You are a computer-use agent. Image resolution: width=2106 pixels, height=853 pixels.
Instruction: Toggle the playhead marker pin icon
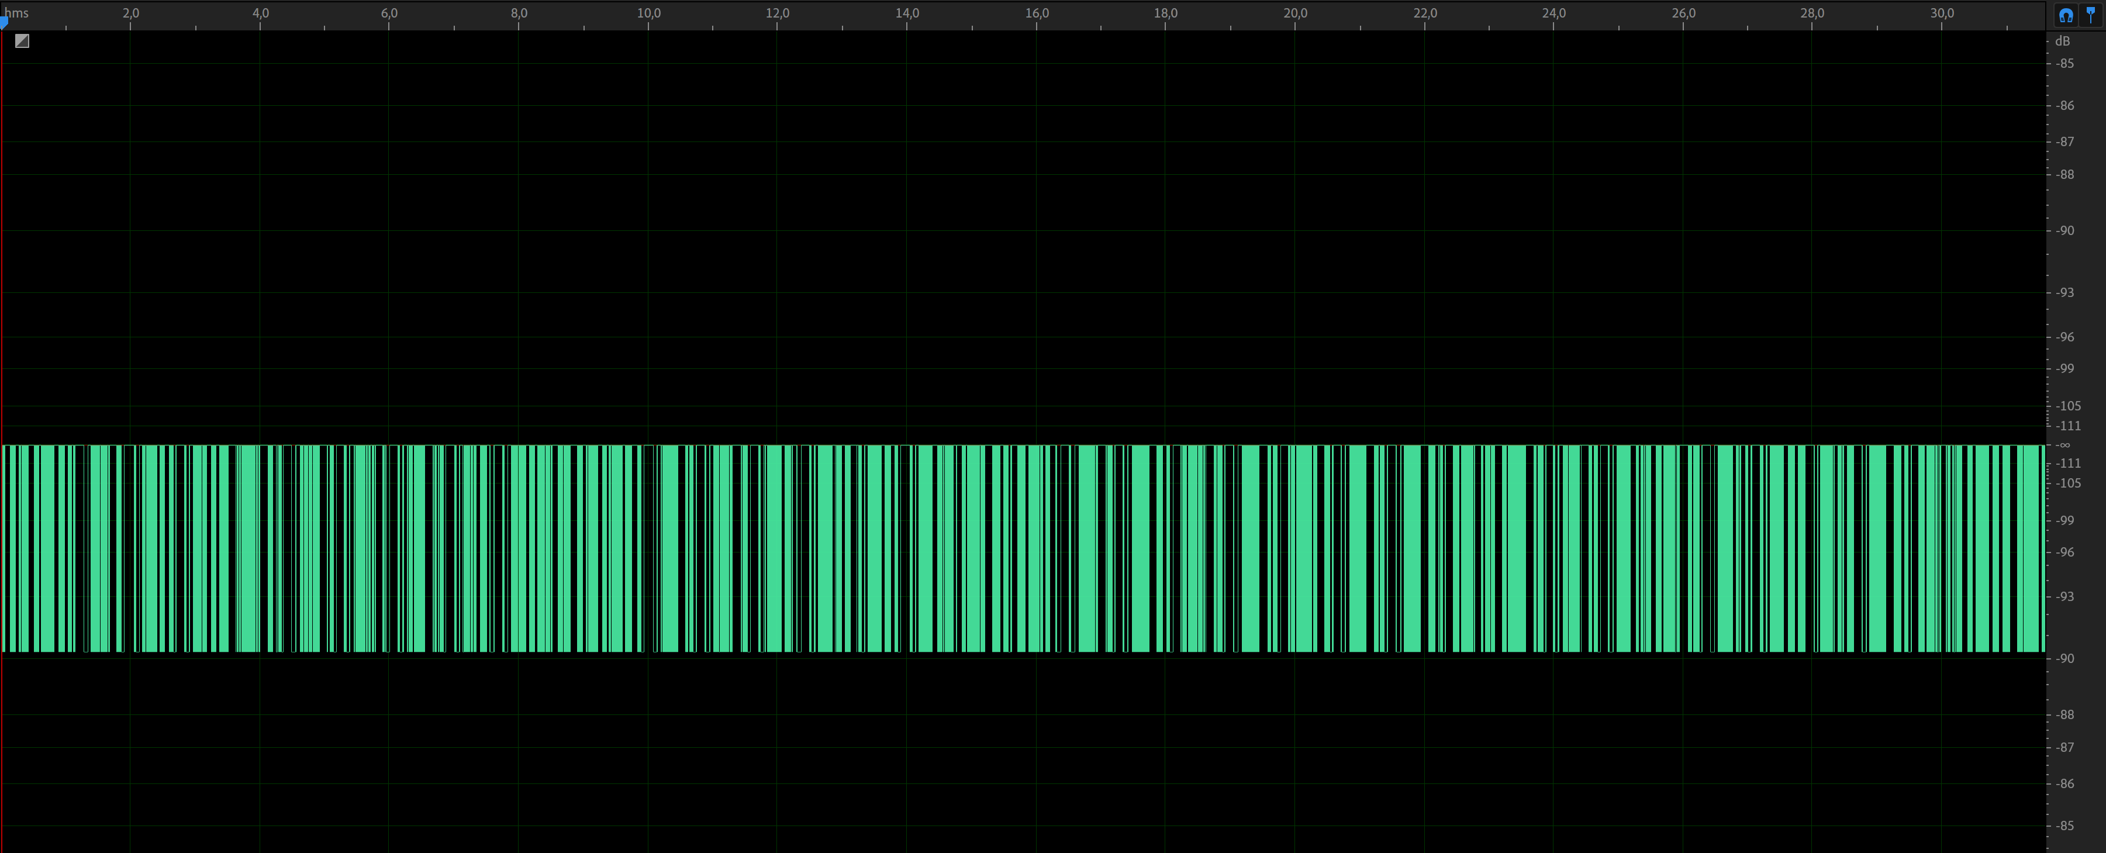2090,15
